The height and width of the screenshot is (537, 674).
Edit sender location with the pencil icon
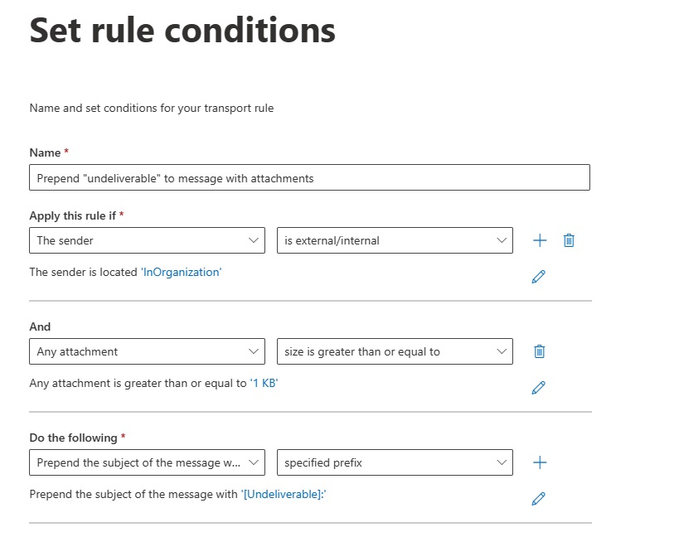point(539,276)
